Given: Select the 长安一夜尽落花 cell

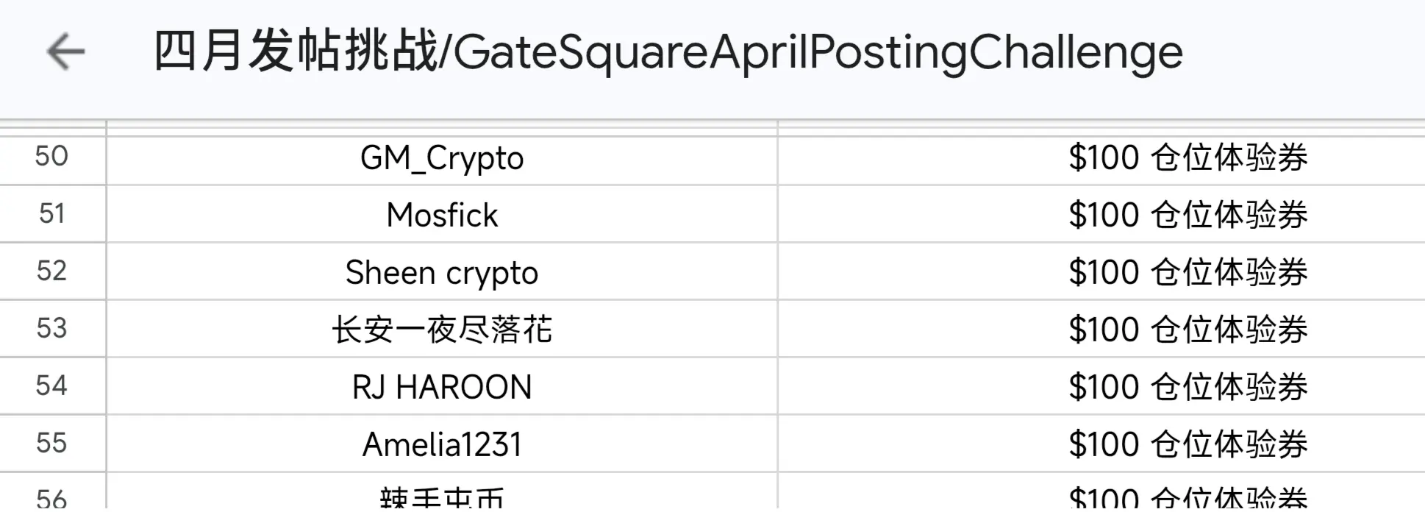Looking at the screenshot, I should click(x=442, y=329).
